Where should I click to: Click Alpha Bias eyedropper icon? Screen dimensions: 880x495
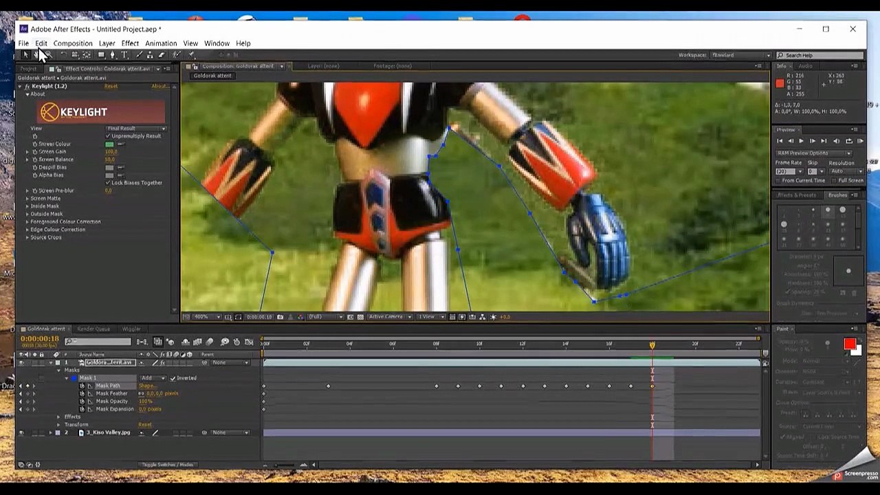(x=121, y=175)
